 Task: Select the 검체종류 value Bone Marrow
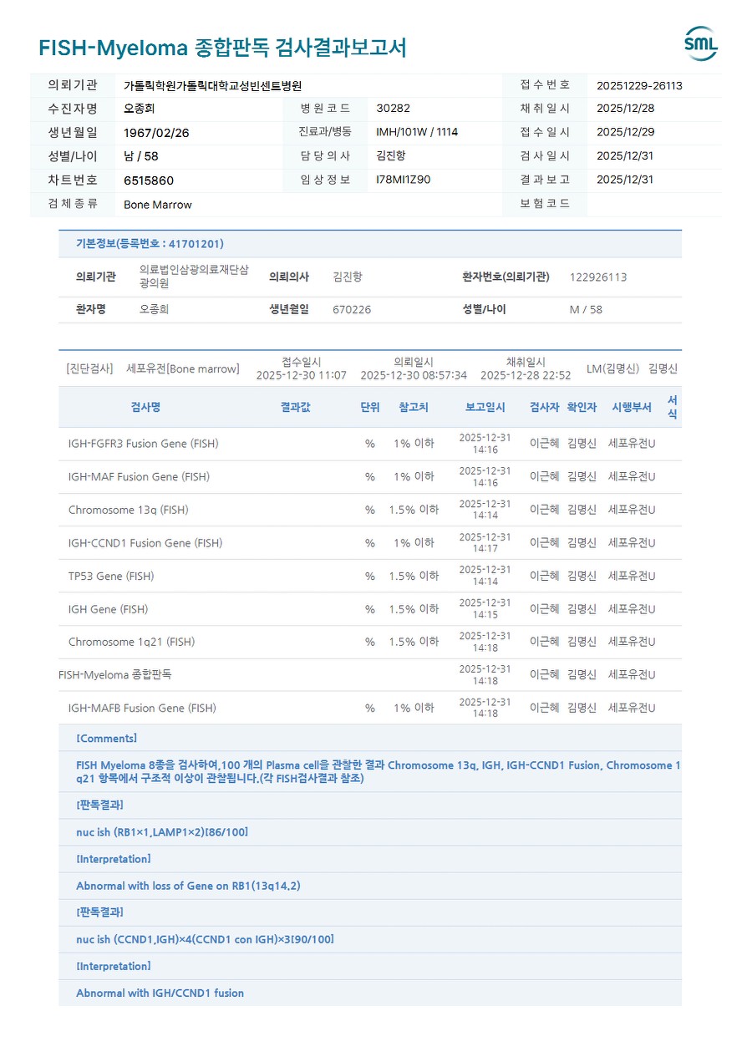(158, 205)
